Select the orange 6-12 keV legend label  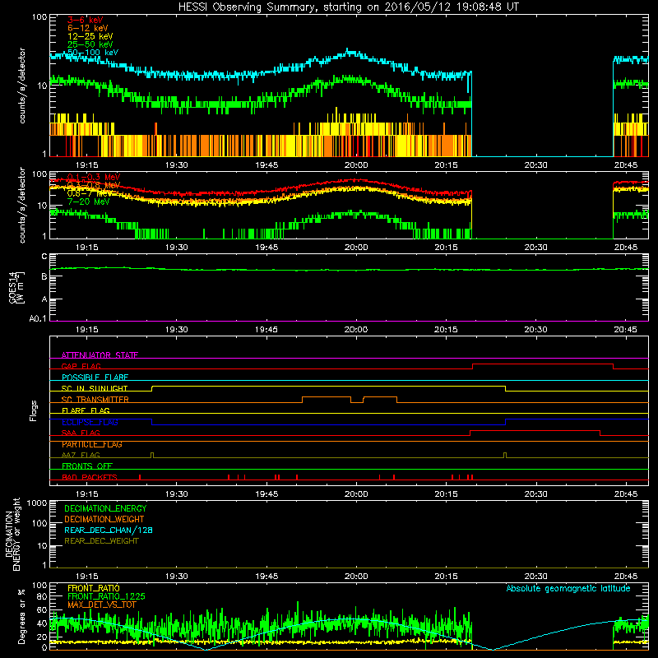click(x=88, y=28)
